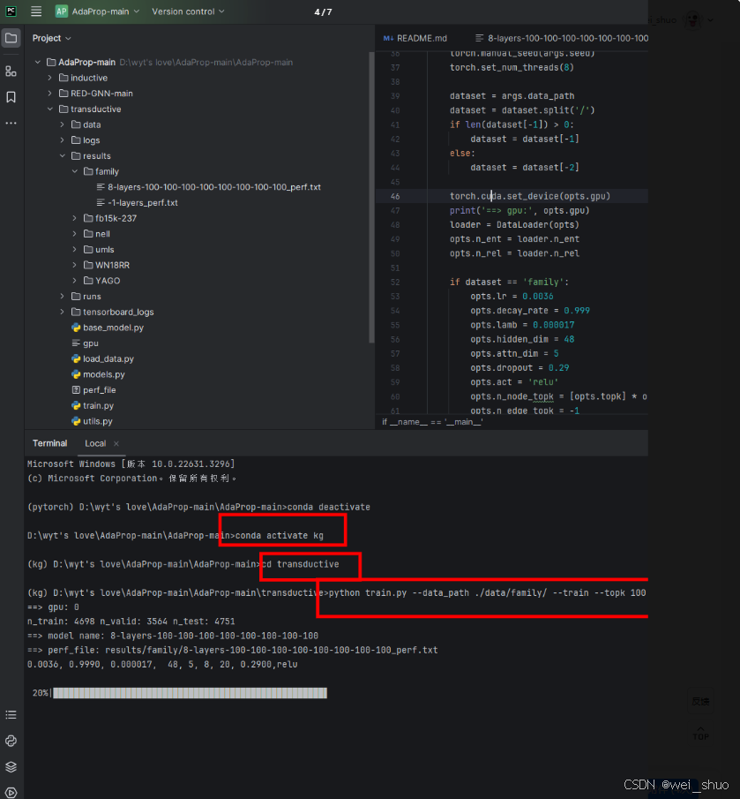Click the PyCharm logo icon
Viewport: 740px width, 799px height.
(x=11, y=11)
